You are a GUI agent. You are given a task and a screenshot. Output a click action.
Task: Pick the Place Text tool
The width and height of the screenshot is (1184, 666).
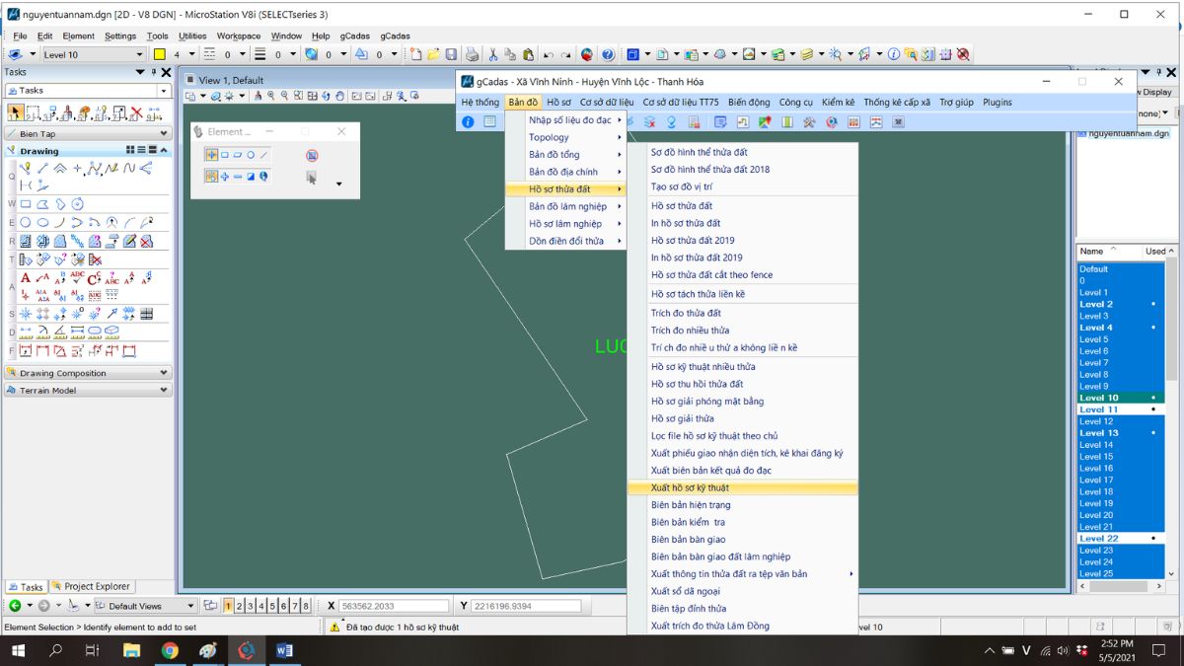pos(26,277)
